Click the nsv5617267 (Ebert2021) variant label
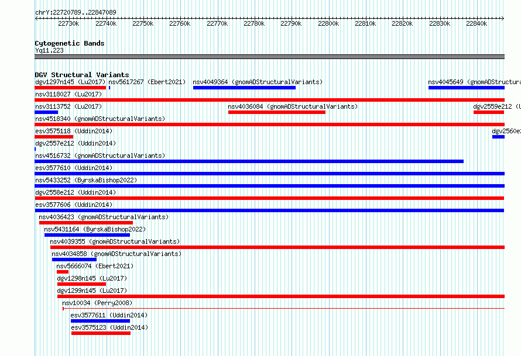The image size is (521, 356). click(147, 82)
